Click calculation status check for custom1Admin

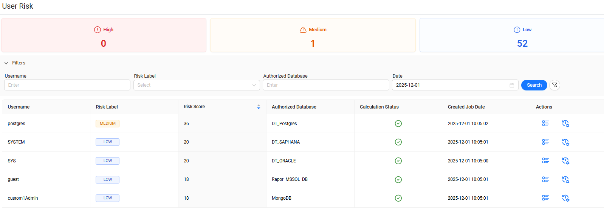(398, 198)
